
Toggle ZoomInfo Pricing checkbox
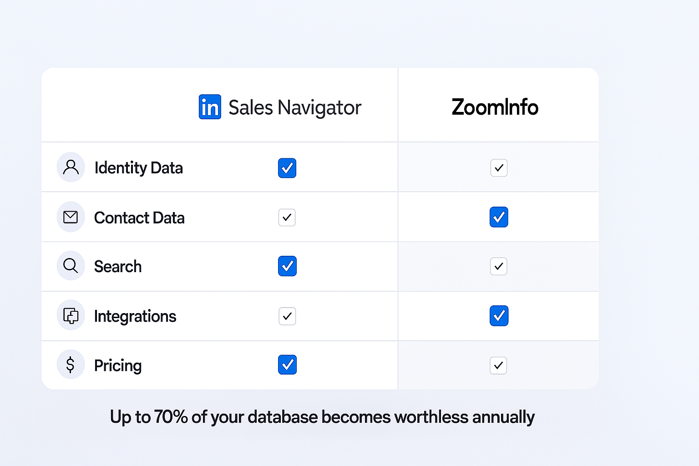[x=498, y=365]
